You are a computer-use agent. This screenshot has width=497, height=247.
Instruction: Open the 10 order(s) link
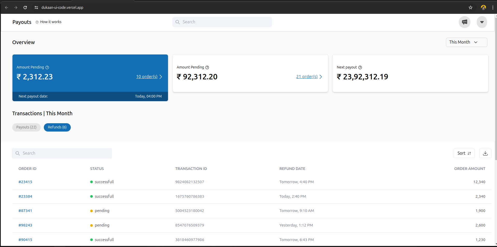(x=147, y=77)
